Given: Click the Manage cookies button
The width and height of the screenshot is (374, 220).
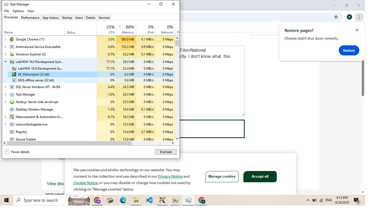Looking at the screenshot, I should pos(222,177).
